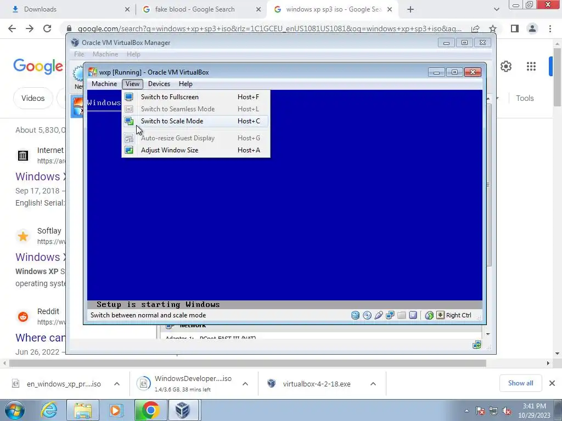Click the Adjust Window Size icon
Screen dimensions: 562x421
point(129,150)
